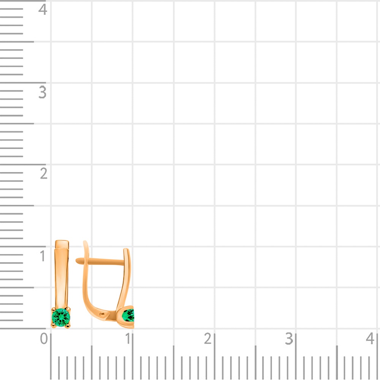Click the green stone on front-view earring
Image resolution: width=380 pixels, height=380 pixels.
[61, 317]
